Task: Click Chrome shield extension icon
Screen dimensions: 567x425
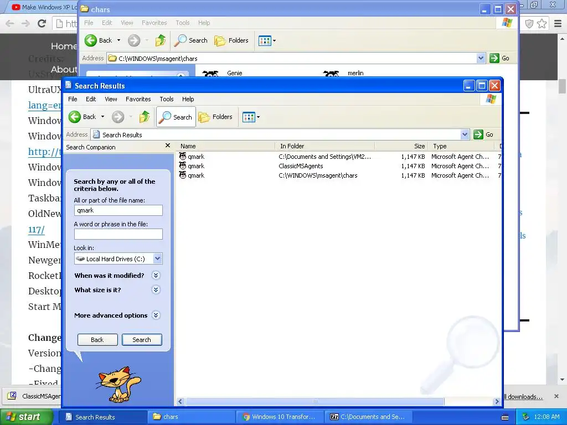Action: click(529, 24)
